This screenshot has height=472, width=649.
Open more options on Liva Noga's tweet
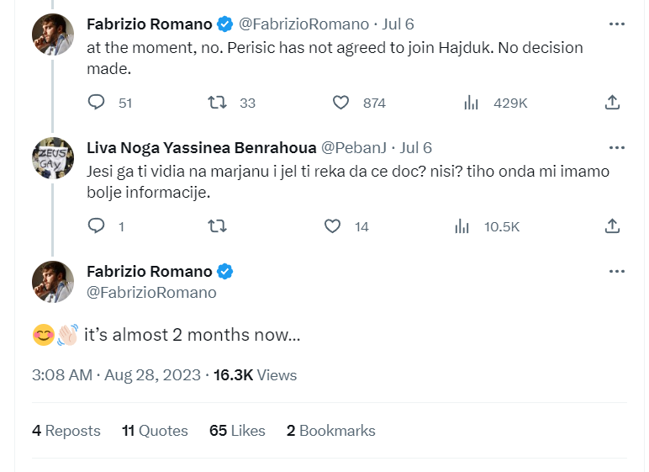(617, 148)
